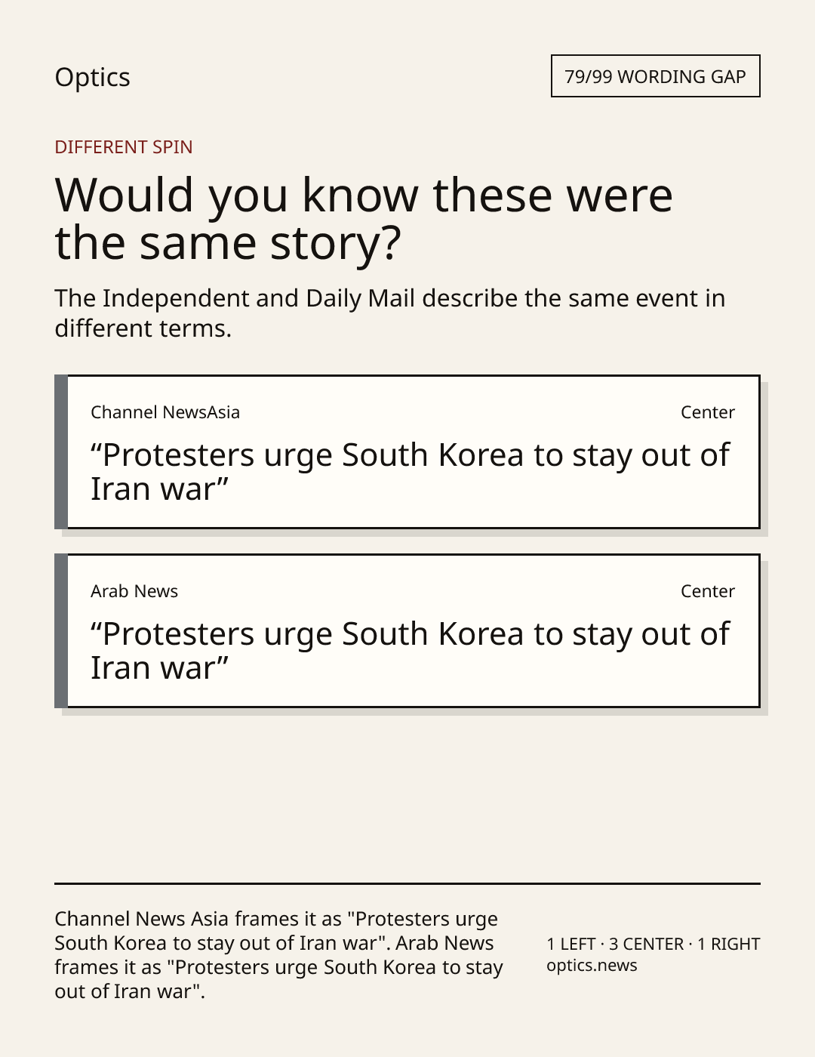
Task: Click the 1 LEFT · 3 CENTER · 1 RIGHT tally
Action: [654, 944]
